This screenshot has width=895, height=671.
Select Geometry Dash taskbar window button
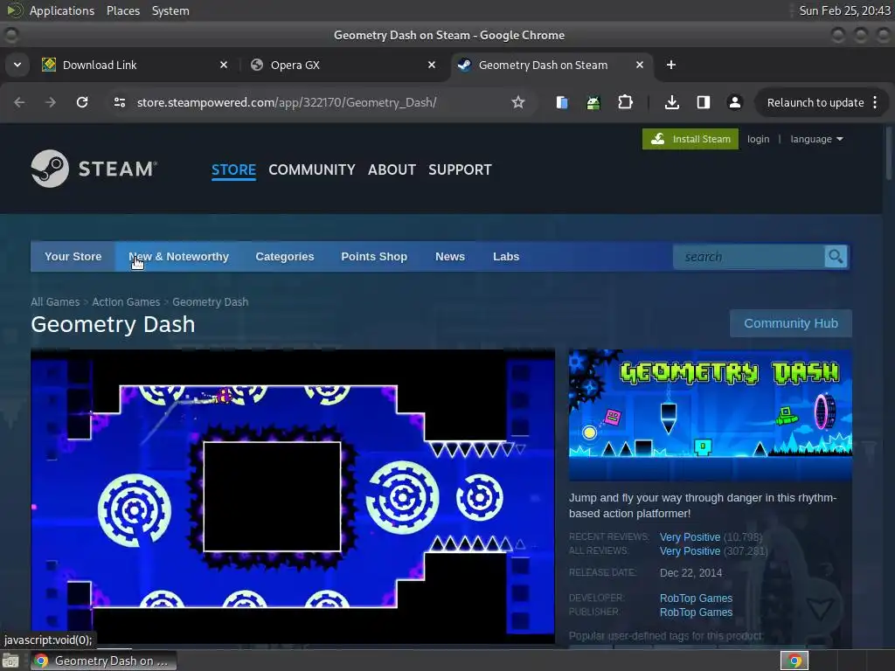pos(103,661)
